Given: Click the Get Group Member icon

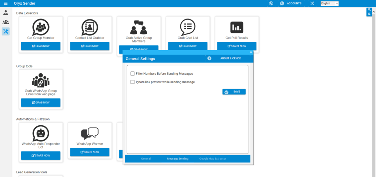Looking at the screenshot, I should [x=41, y=27].
